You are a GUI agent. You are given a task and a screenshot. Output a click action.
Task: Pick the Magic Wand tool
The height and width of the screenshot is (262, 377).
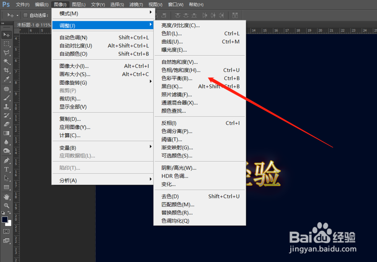[7, 61]
